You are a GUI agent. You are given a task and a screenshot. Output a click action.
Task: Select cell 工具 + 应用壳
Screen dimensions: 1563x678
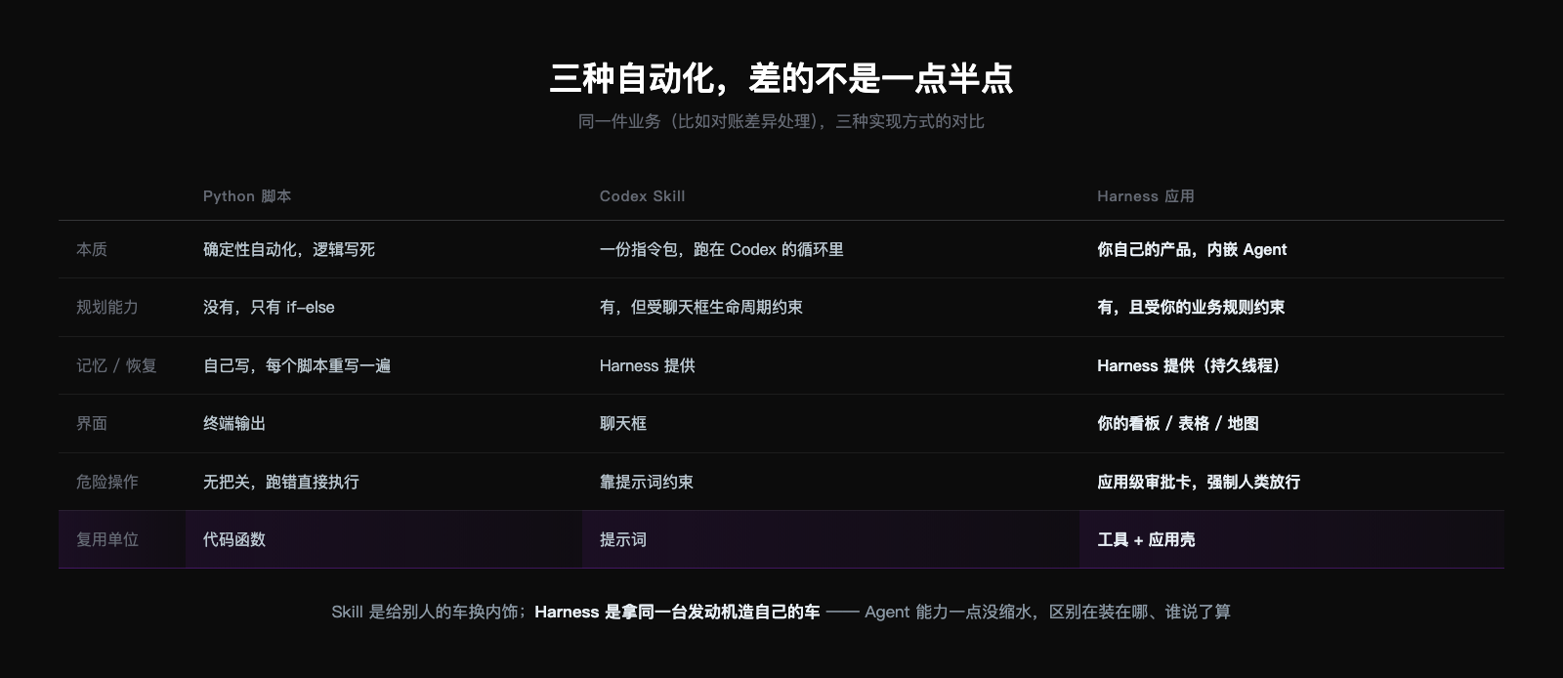click(x=1146, y=539)
